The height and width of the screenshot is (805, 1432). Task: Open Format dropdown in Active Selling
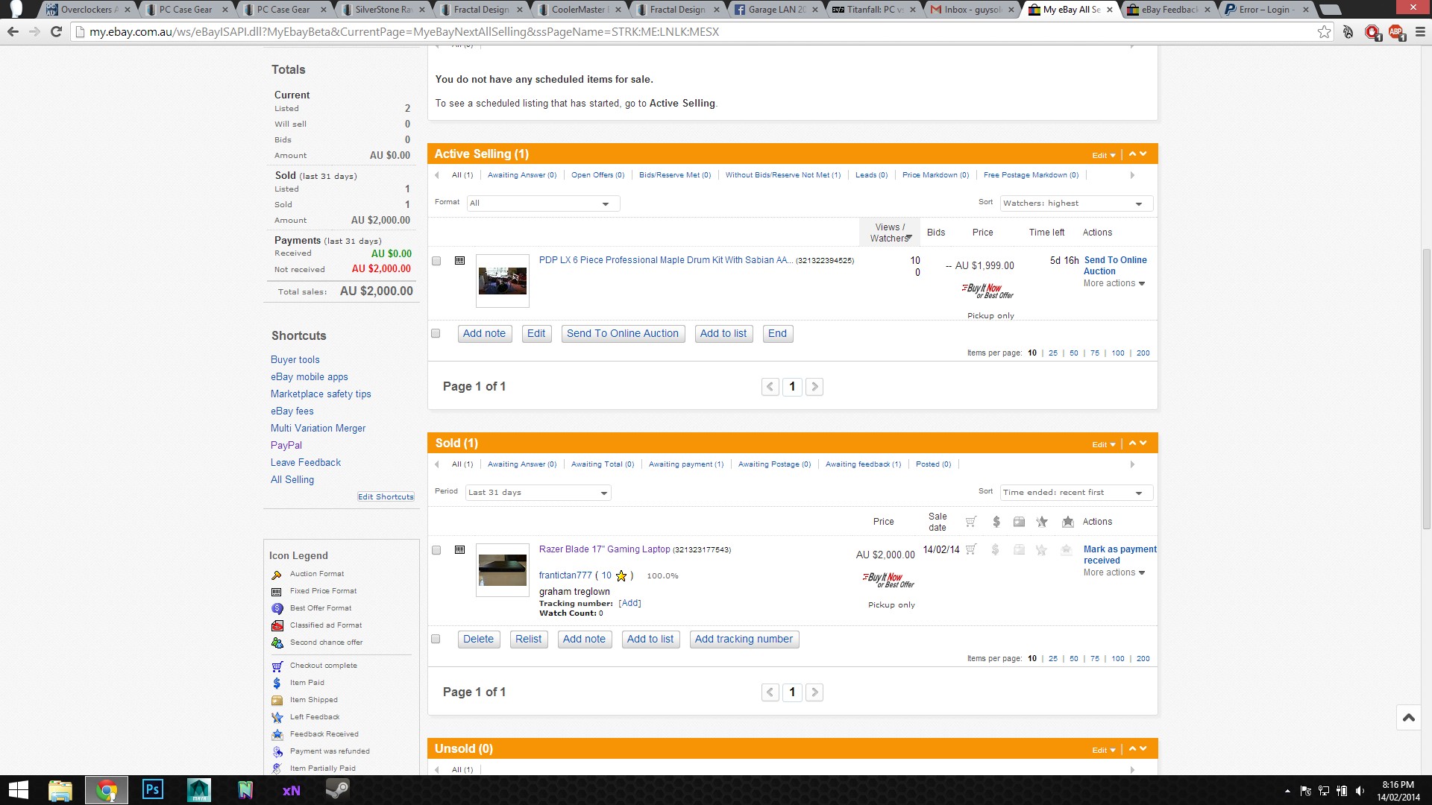click(x=543, y=203)
